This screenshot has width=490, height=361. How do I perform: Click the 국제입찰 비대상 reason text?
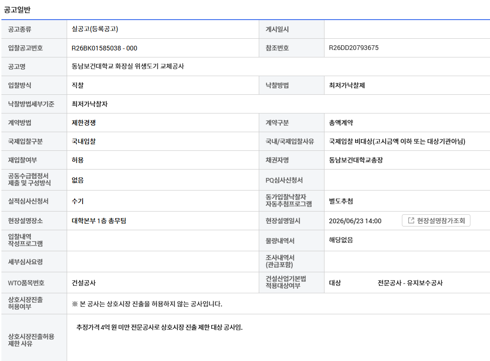click(x=397, y=142)
